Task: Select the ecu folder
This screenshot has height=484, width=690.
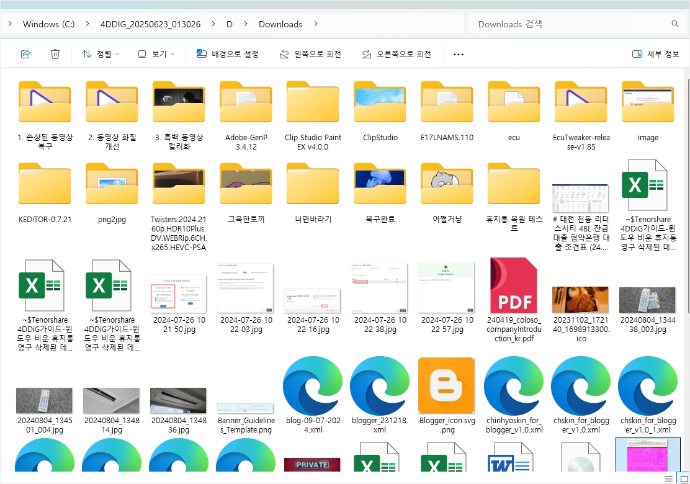Action: (x=514, y=111)
